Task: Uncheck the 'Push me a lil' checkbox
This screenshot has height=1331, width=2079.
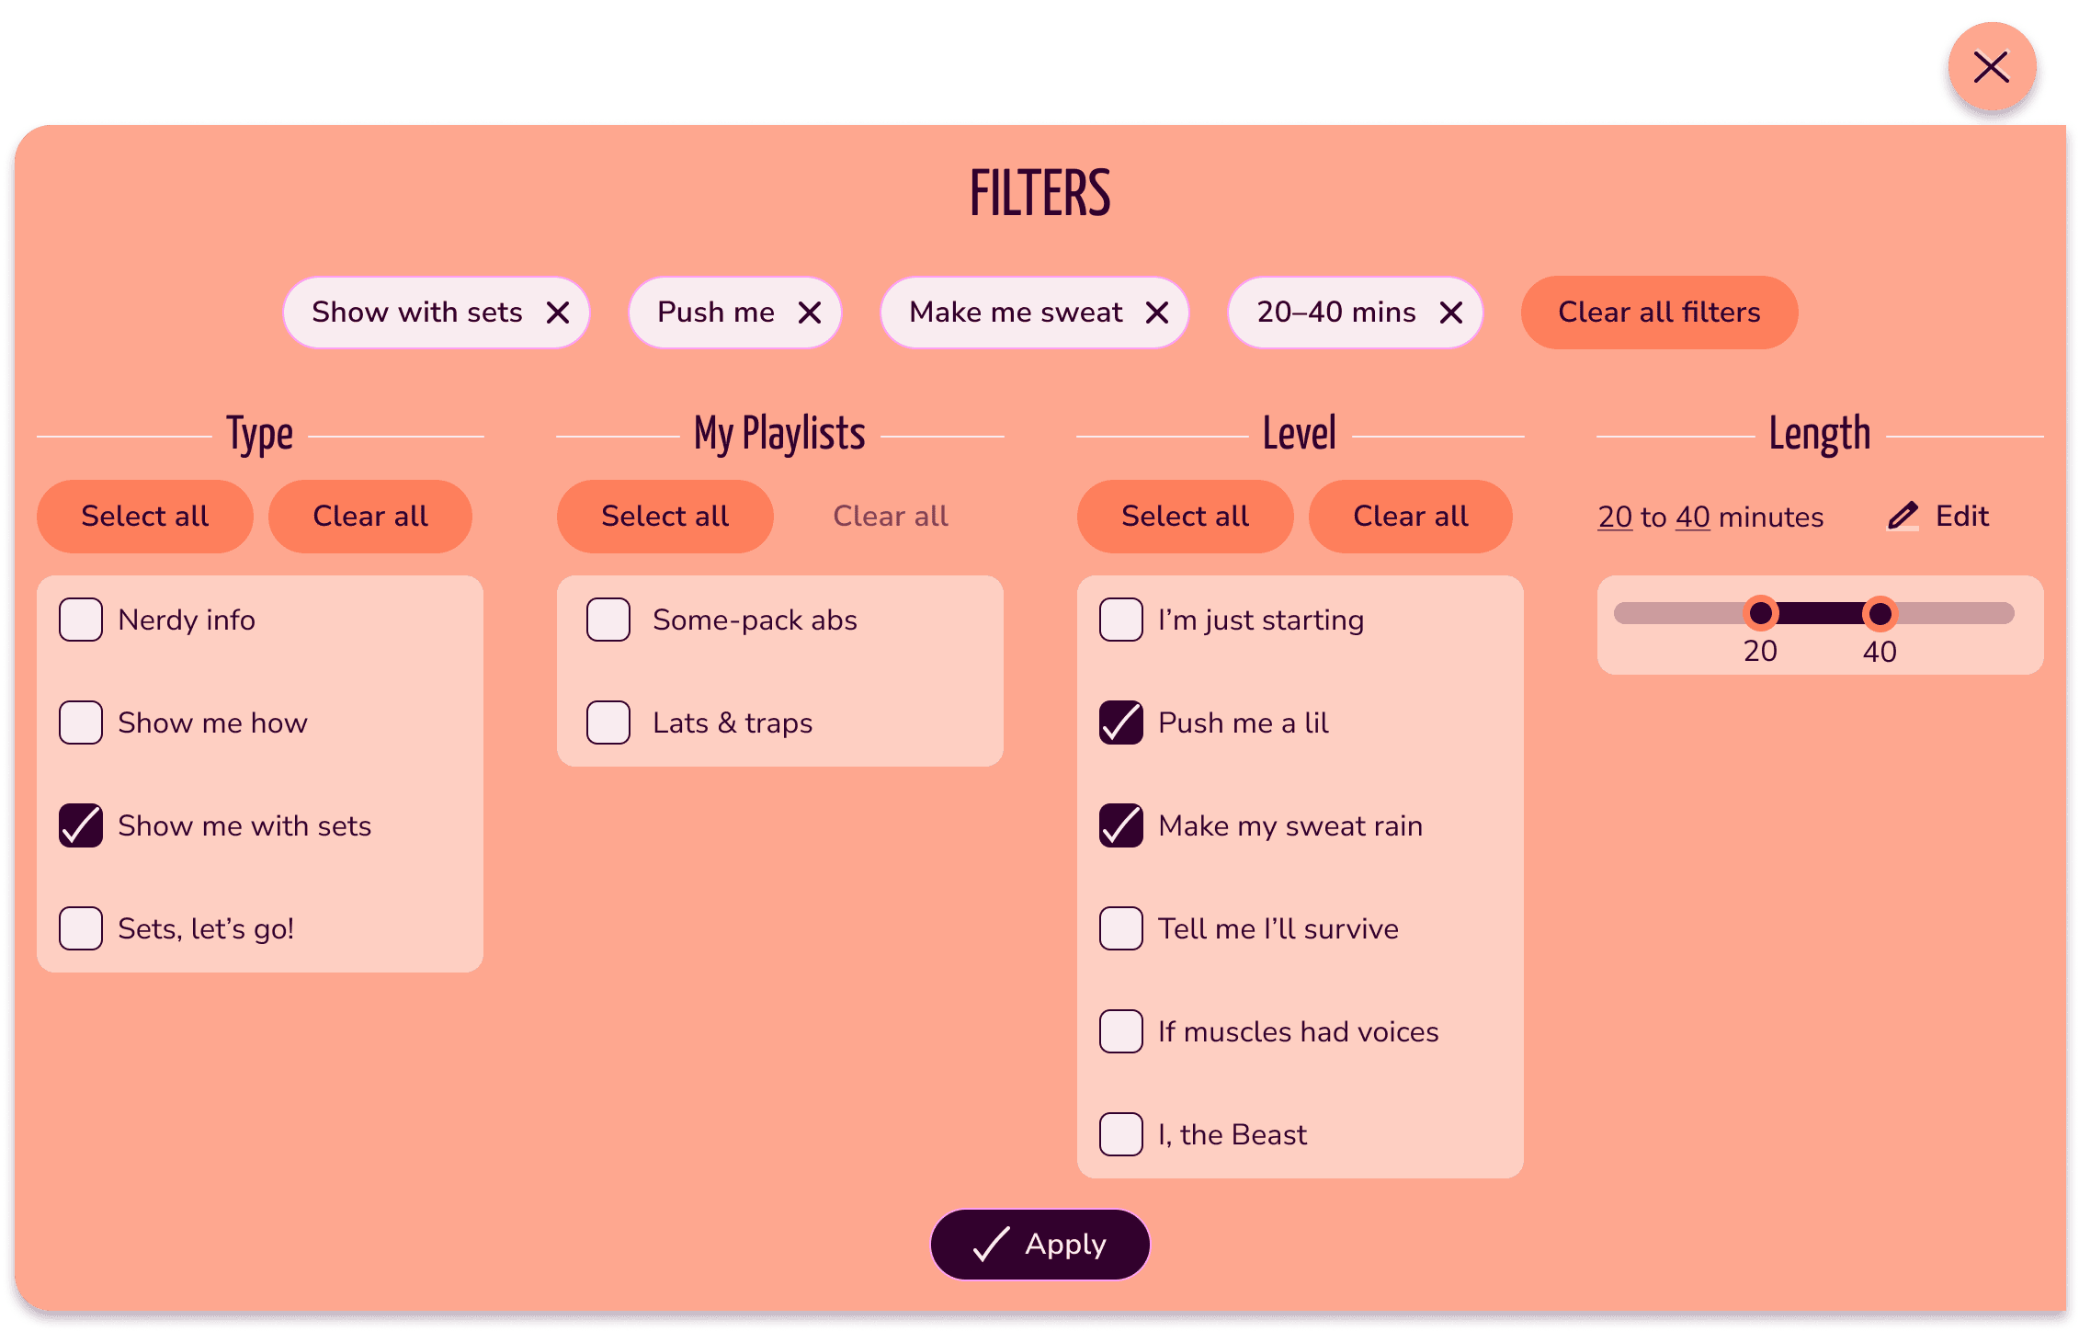Action: tap(1121, 722)
